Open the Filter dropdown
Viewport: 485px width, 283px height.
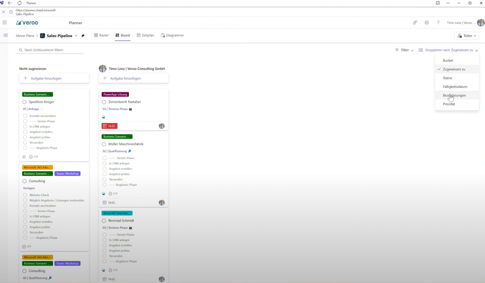pyautogui.click(x=404, y=50)
